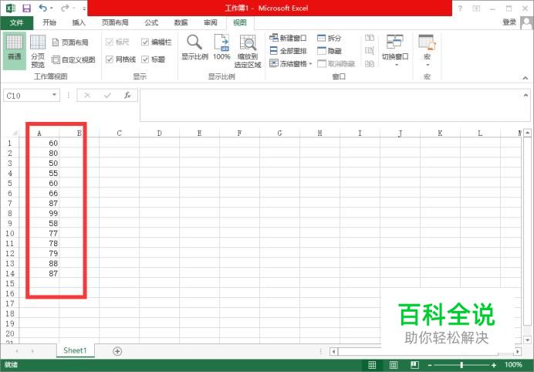Click View Side by Side icon
534x372 pixels.
click(x=370, y=38)
